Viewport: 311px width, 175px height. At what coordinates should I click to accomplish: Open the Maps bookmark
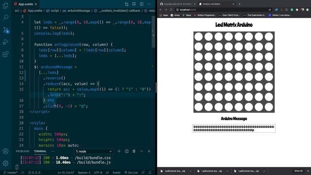[x=187, y=15]
